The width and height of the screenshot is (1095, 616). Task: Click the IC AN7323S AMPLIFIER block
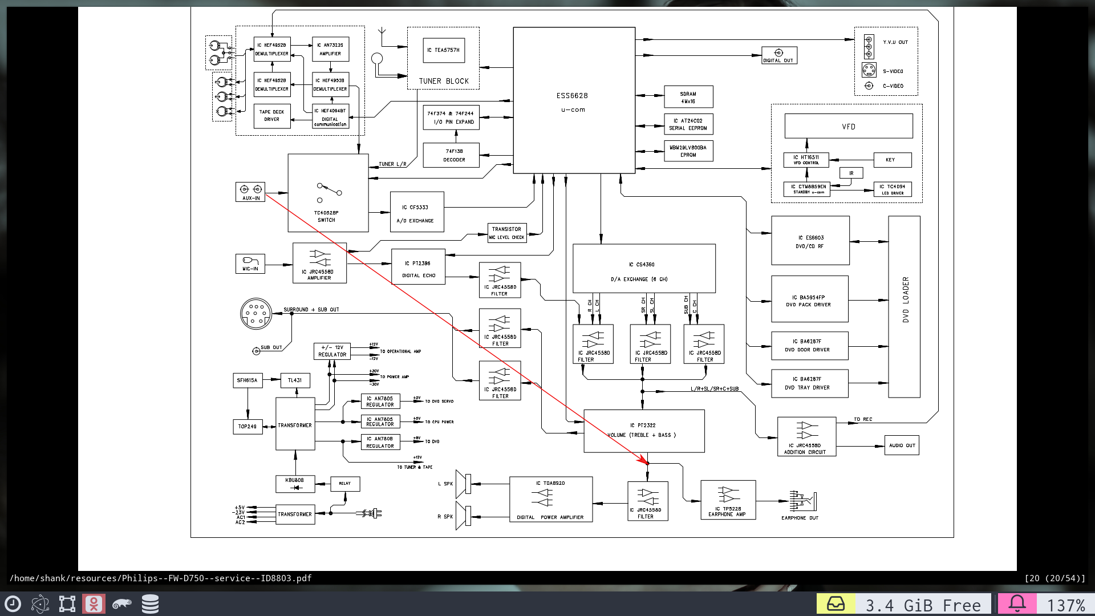point(331,49)
